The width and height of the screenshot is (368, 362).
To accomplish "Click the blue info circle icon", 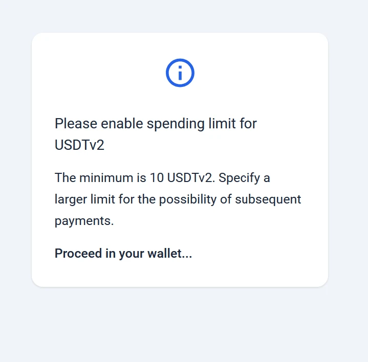I will coord(180,73).
